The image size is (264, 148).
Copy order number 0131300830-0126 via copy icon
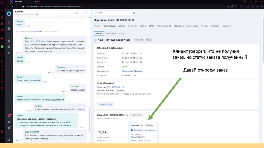(127, 115)
